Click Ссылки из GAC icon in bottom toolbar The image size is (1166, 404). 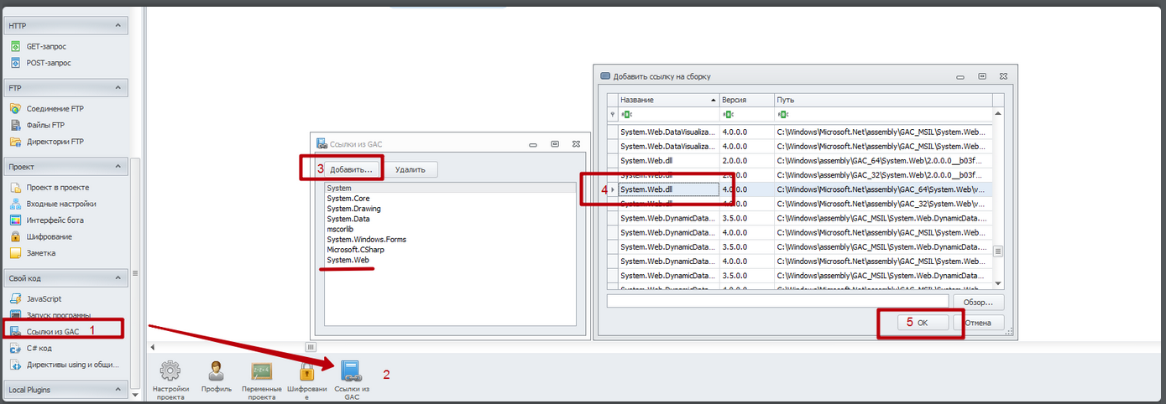[x=352, y=372]
